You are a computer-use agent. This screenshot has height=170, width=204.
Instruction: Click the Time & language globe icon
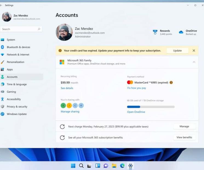tap(2, 84)
